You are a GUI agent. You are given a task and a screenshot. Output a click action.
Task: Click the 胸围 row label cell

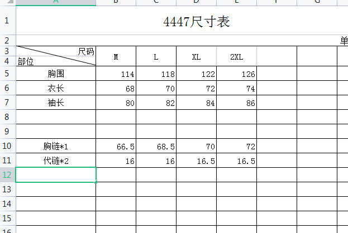click(56, 74)
